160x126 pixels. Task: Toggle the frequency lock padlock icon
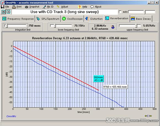click(x=113, y=27)
